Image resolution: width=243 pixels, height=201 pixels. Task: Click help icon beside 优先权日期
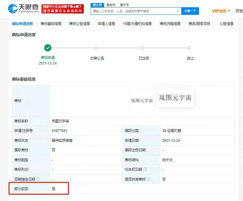(145, 169)
